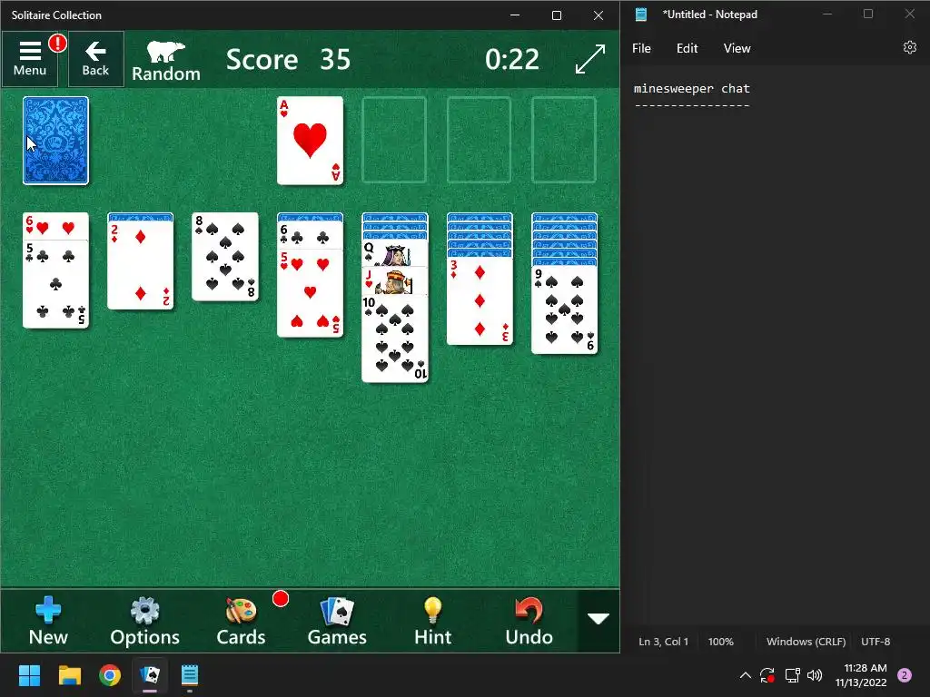The image size is (930, 697).
Task: Click the Notepad icon in title bar
Action: tap(641, 15)
